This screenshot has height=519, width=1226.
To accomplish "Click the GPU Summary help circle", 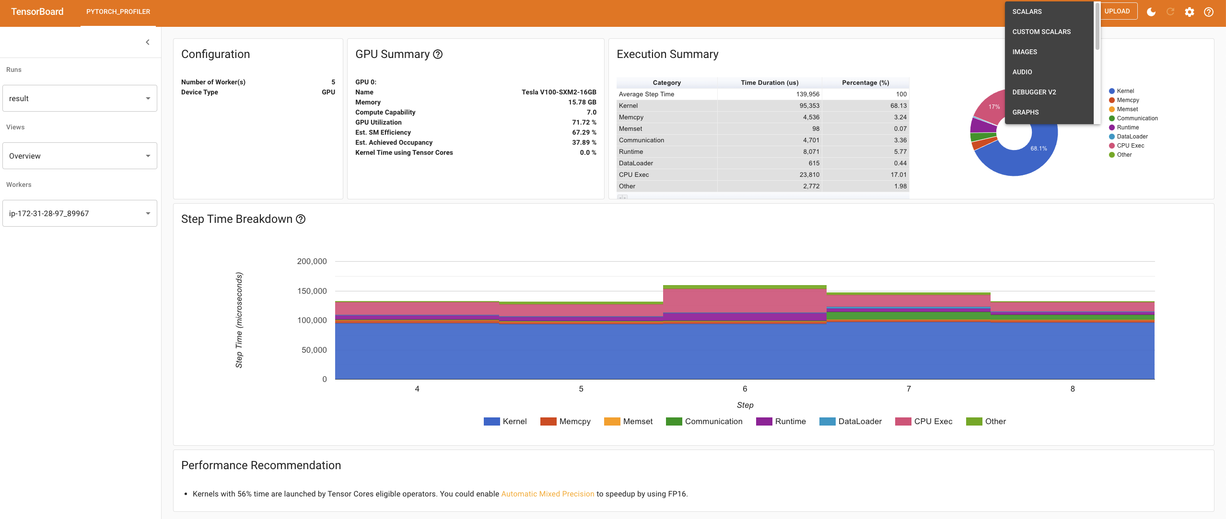I will coord(438,54).
